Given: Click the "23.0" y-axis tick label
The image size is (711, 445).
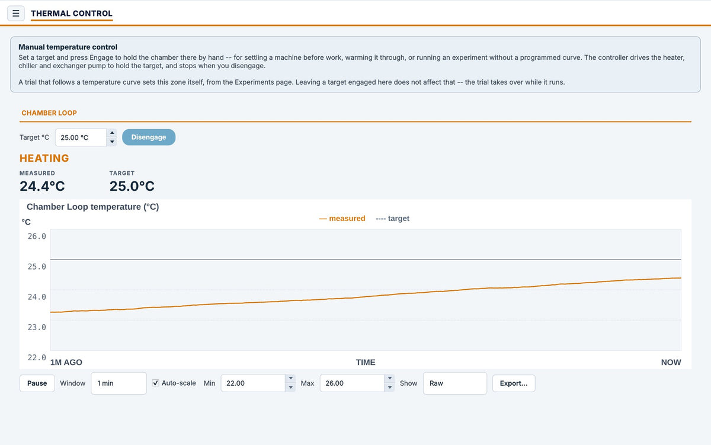Looking at the screenshot, I should [37, 327].
